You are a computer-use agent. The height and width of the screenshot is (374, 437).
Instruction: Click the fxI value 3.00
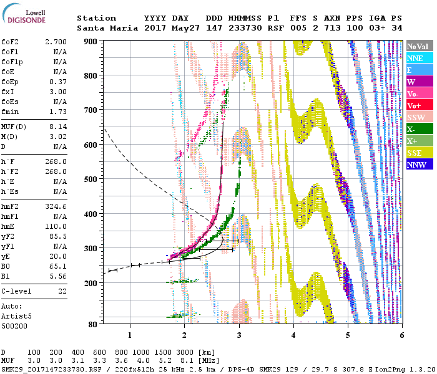[58, 92]
